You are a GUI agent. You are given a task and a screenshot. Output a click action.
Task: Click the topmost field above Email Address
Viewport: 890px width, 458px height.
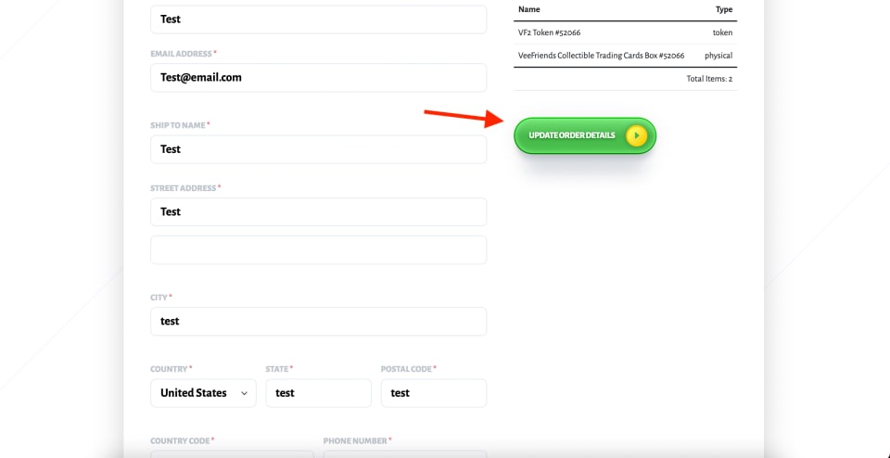click(318, 19)
